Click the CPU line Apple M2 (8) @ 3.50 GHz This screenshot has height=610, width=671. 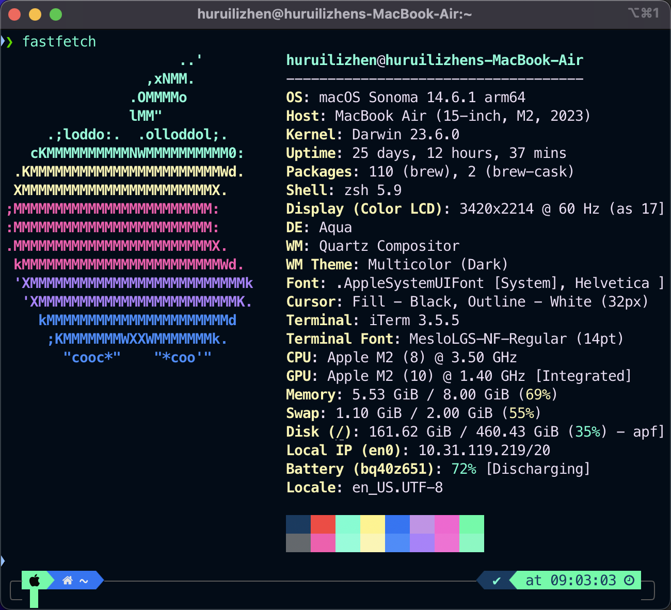click(x=402, y=358)
